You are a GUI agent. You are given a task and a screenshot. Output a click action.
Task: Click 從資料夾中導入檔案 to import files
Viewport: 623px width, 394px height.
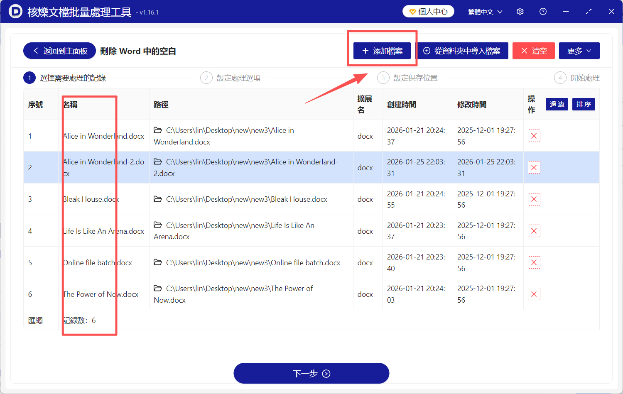tap(463, 50)
